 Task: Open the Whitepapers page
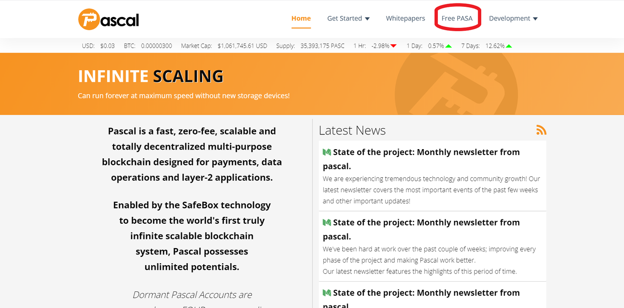coord(405,19)
